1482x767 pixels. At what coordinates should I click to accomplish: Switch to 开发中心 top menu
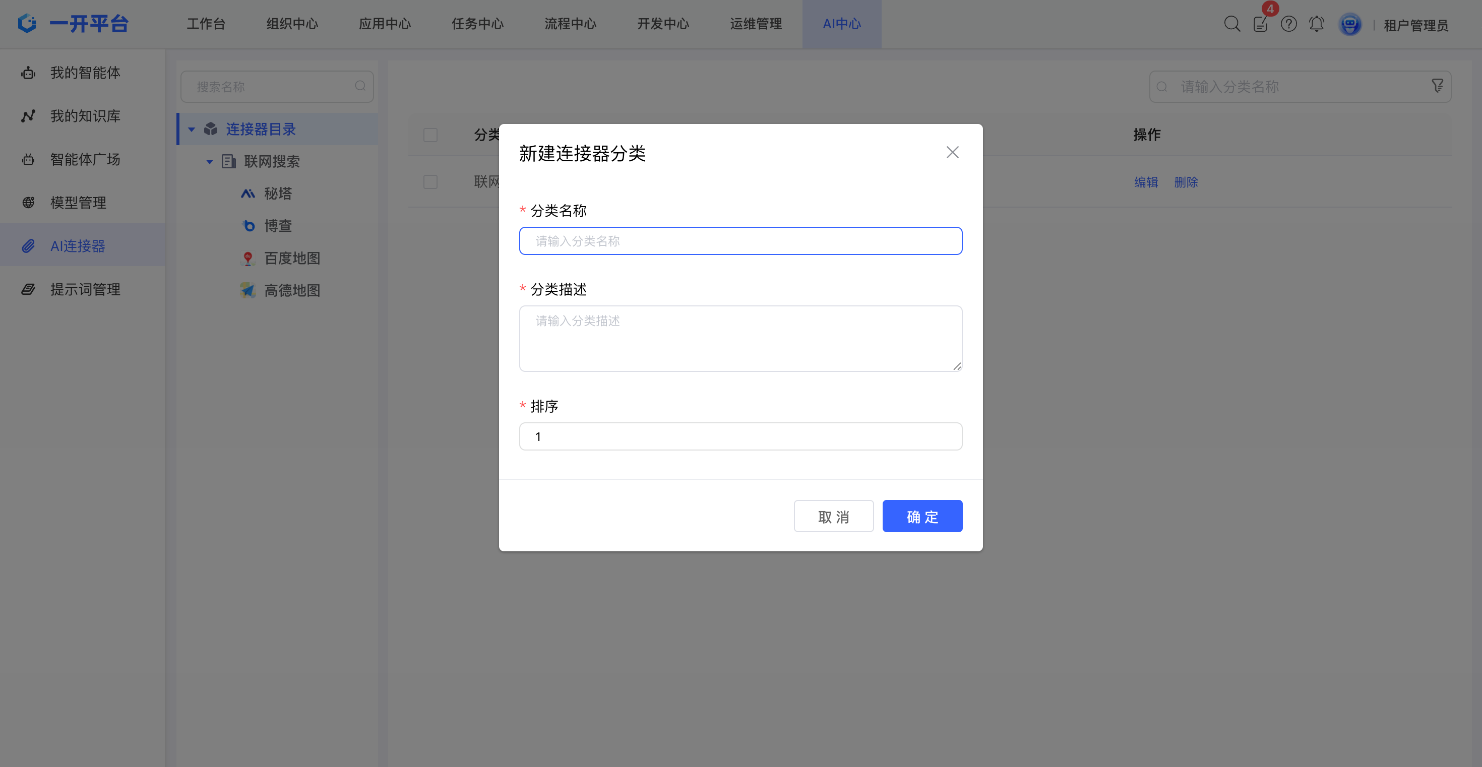tap(663, 24)
